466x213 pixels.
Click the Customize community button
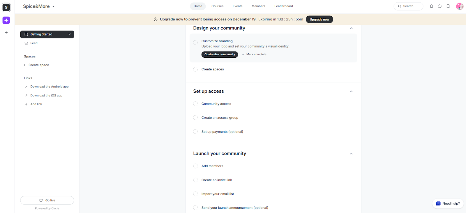[x=220, y=54]
